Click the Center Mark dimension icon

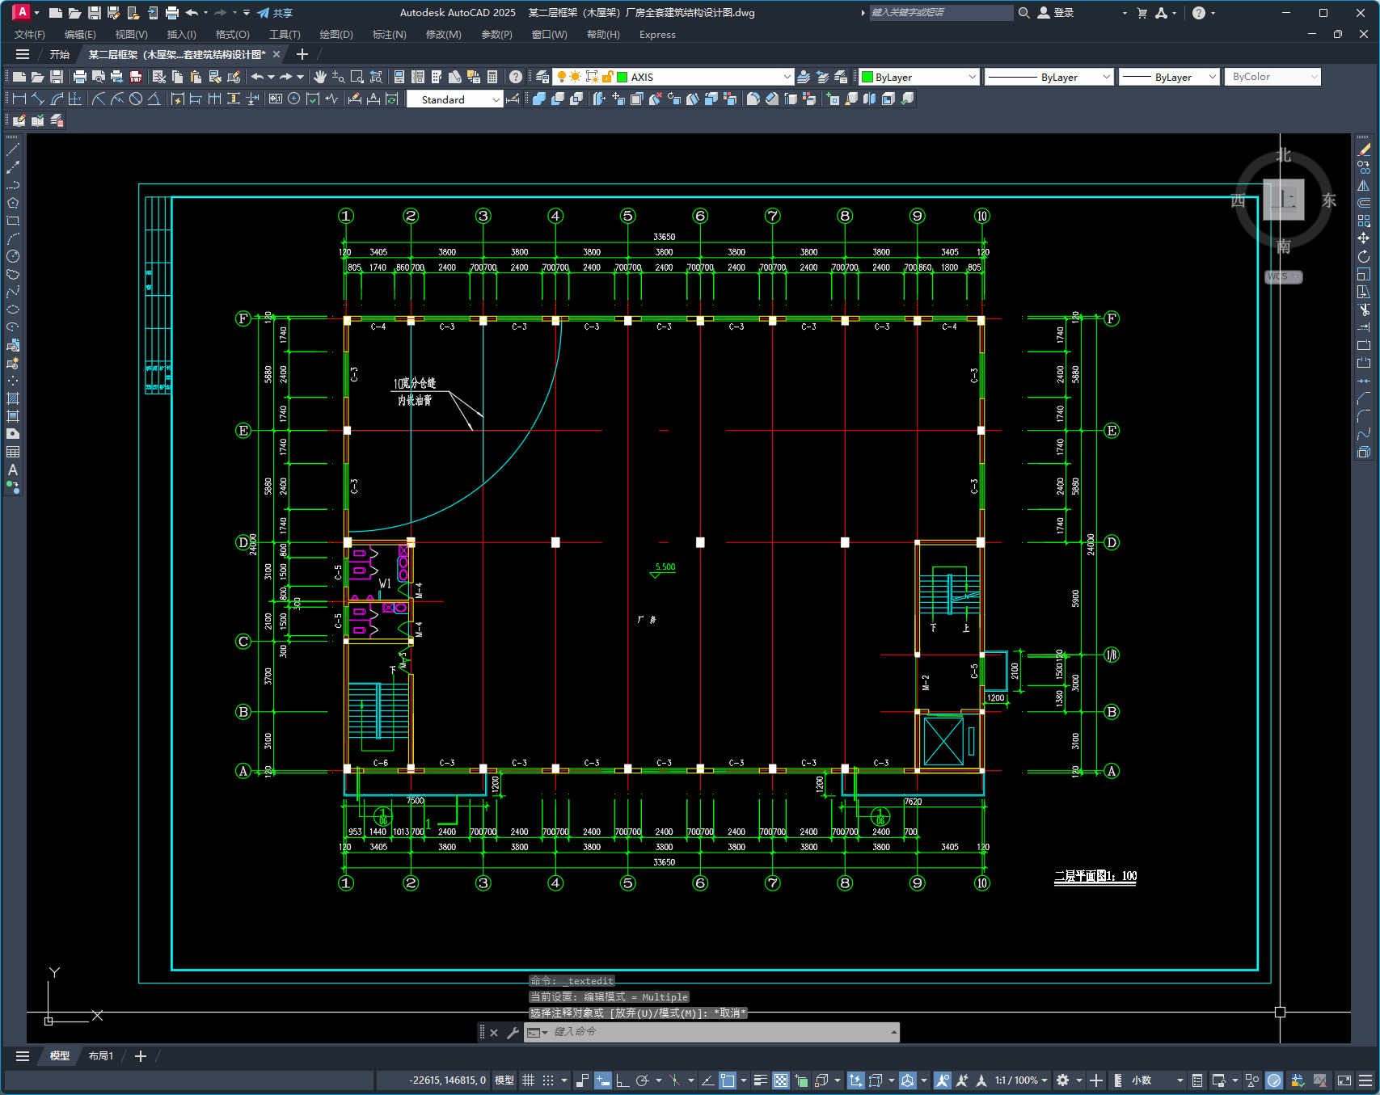294,99
